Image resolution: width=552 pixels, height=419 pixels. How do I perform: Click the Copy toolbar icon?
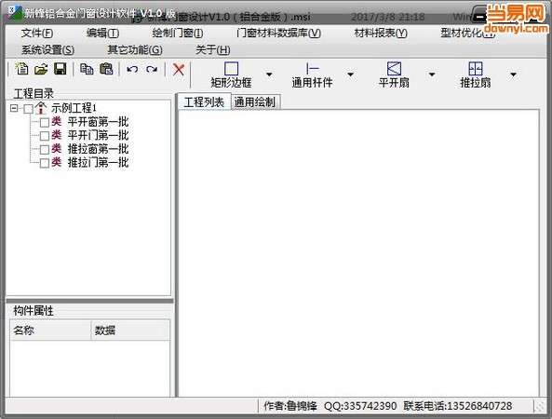[x=87, y=69]
